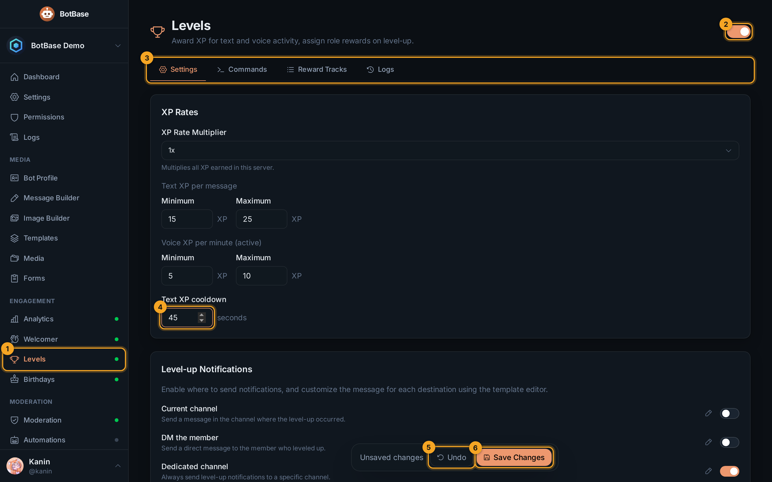Edit the DM the member template
Image resolution: width=772 pixels, height=482 pixels.
pyautogui.click(x=708, y=442)
